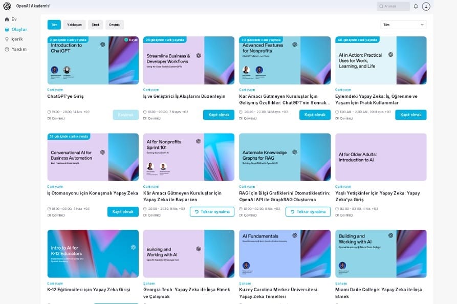This screenshot has height=304, width=457.
Task: Open the Introduction to ChatGPT thumbnail
Action: [93, 60]
